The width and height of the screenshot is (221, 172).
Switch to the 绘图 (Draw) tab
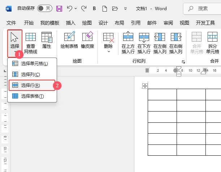[87, 22]
